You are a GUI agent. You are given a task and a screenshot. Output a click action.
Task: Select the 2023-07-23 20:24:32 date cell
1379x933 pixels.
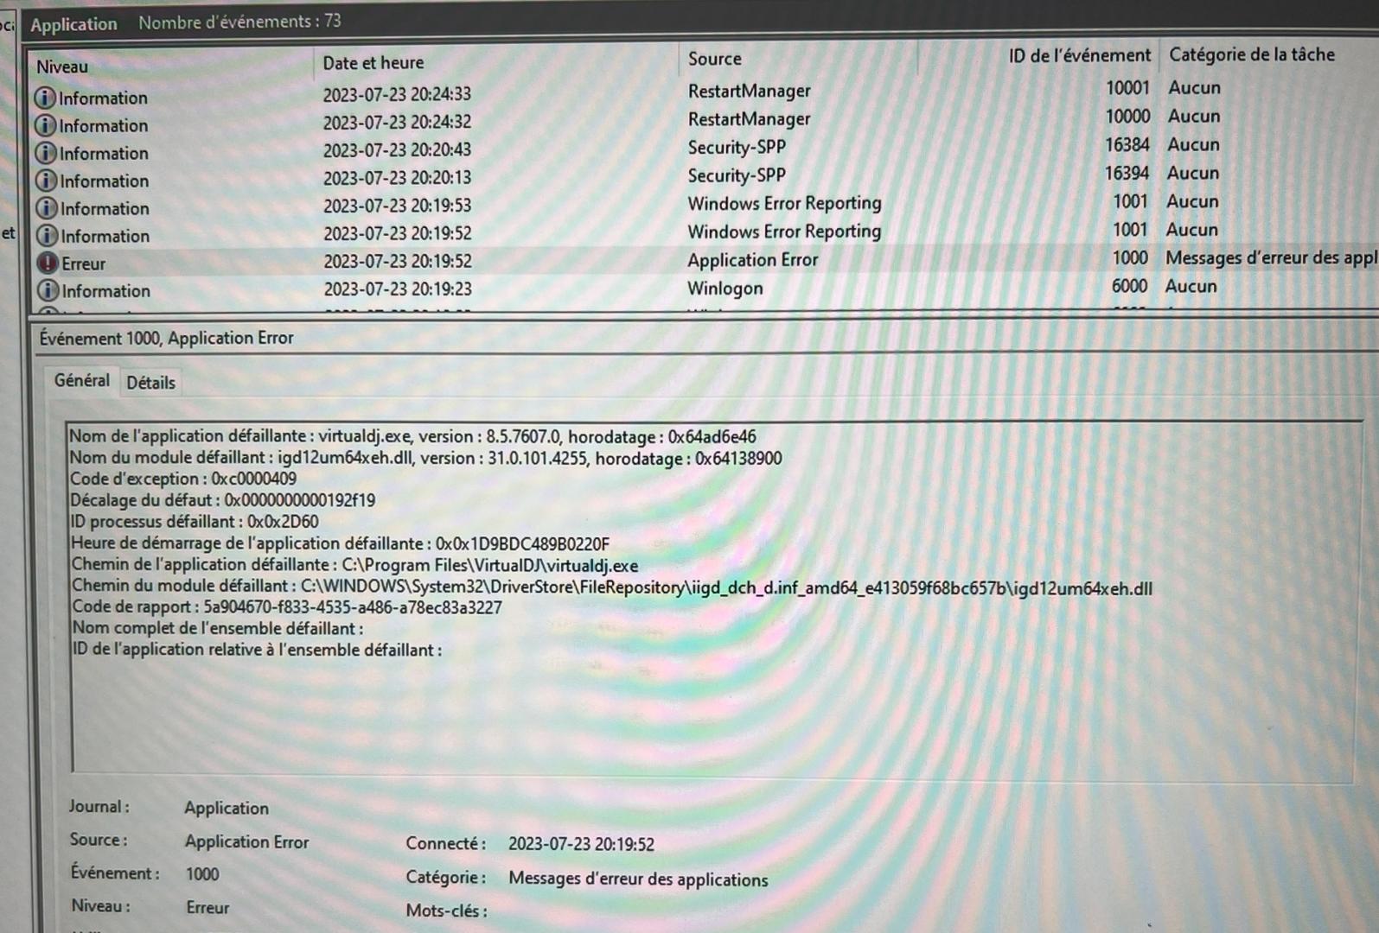coord(398,122)
